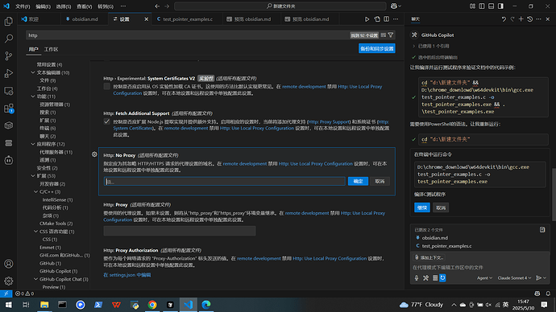Image resolution: width=556 pixels, height=312 pixels.
Task: Open the Claude Sonnet 4 model dropdown
Action: (514, 278)
